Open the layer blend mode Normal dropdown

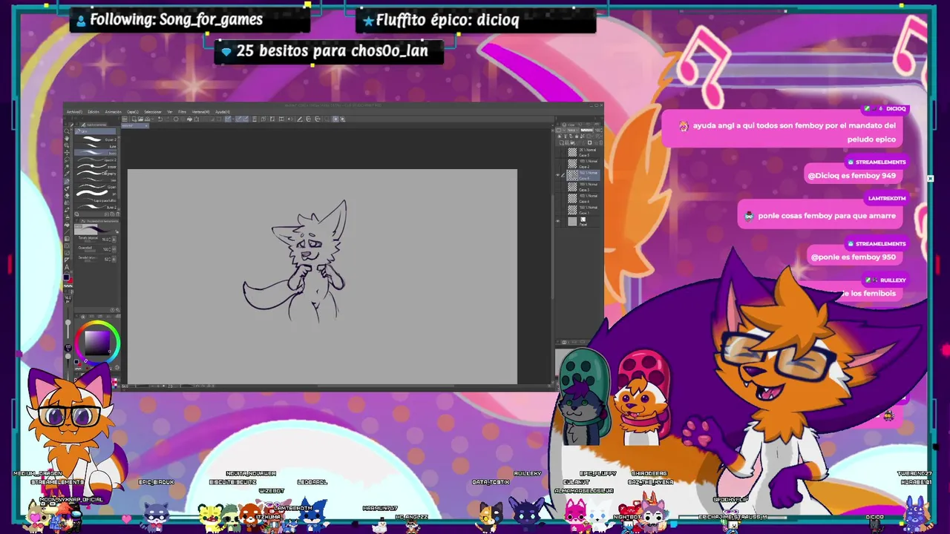click(x=573, y=130)
